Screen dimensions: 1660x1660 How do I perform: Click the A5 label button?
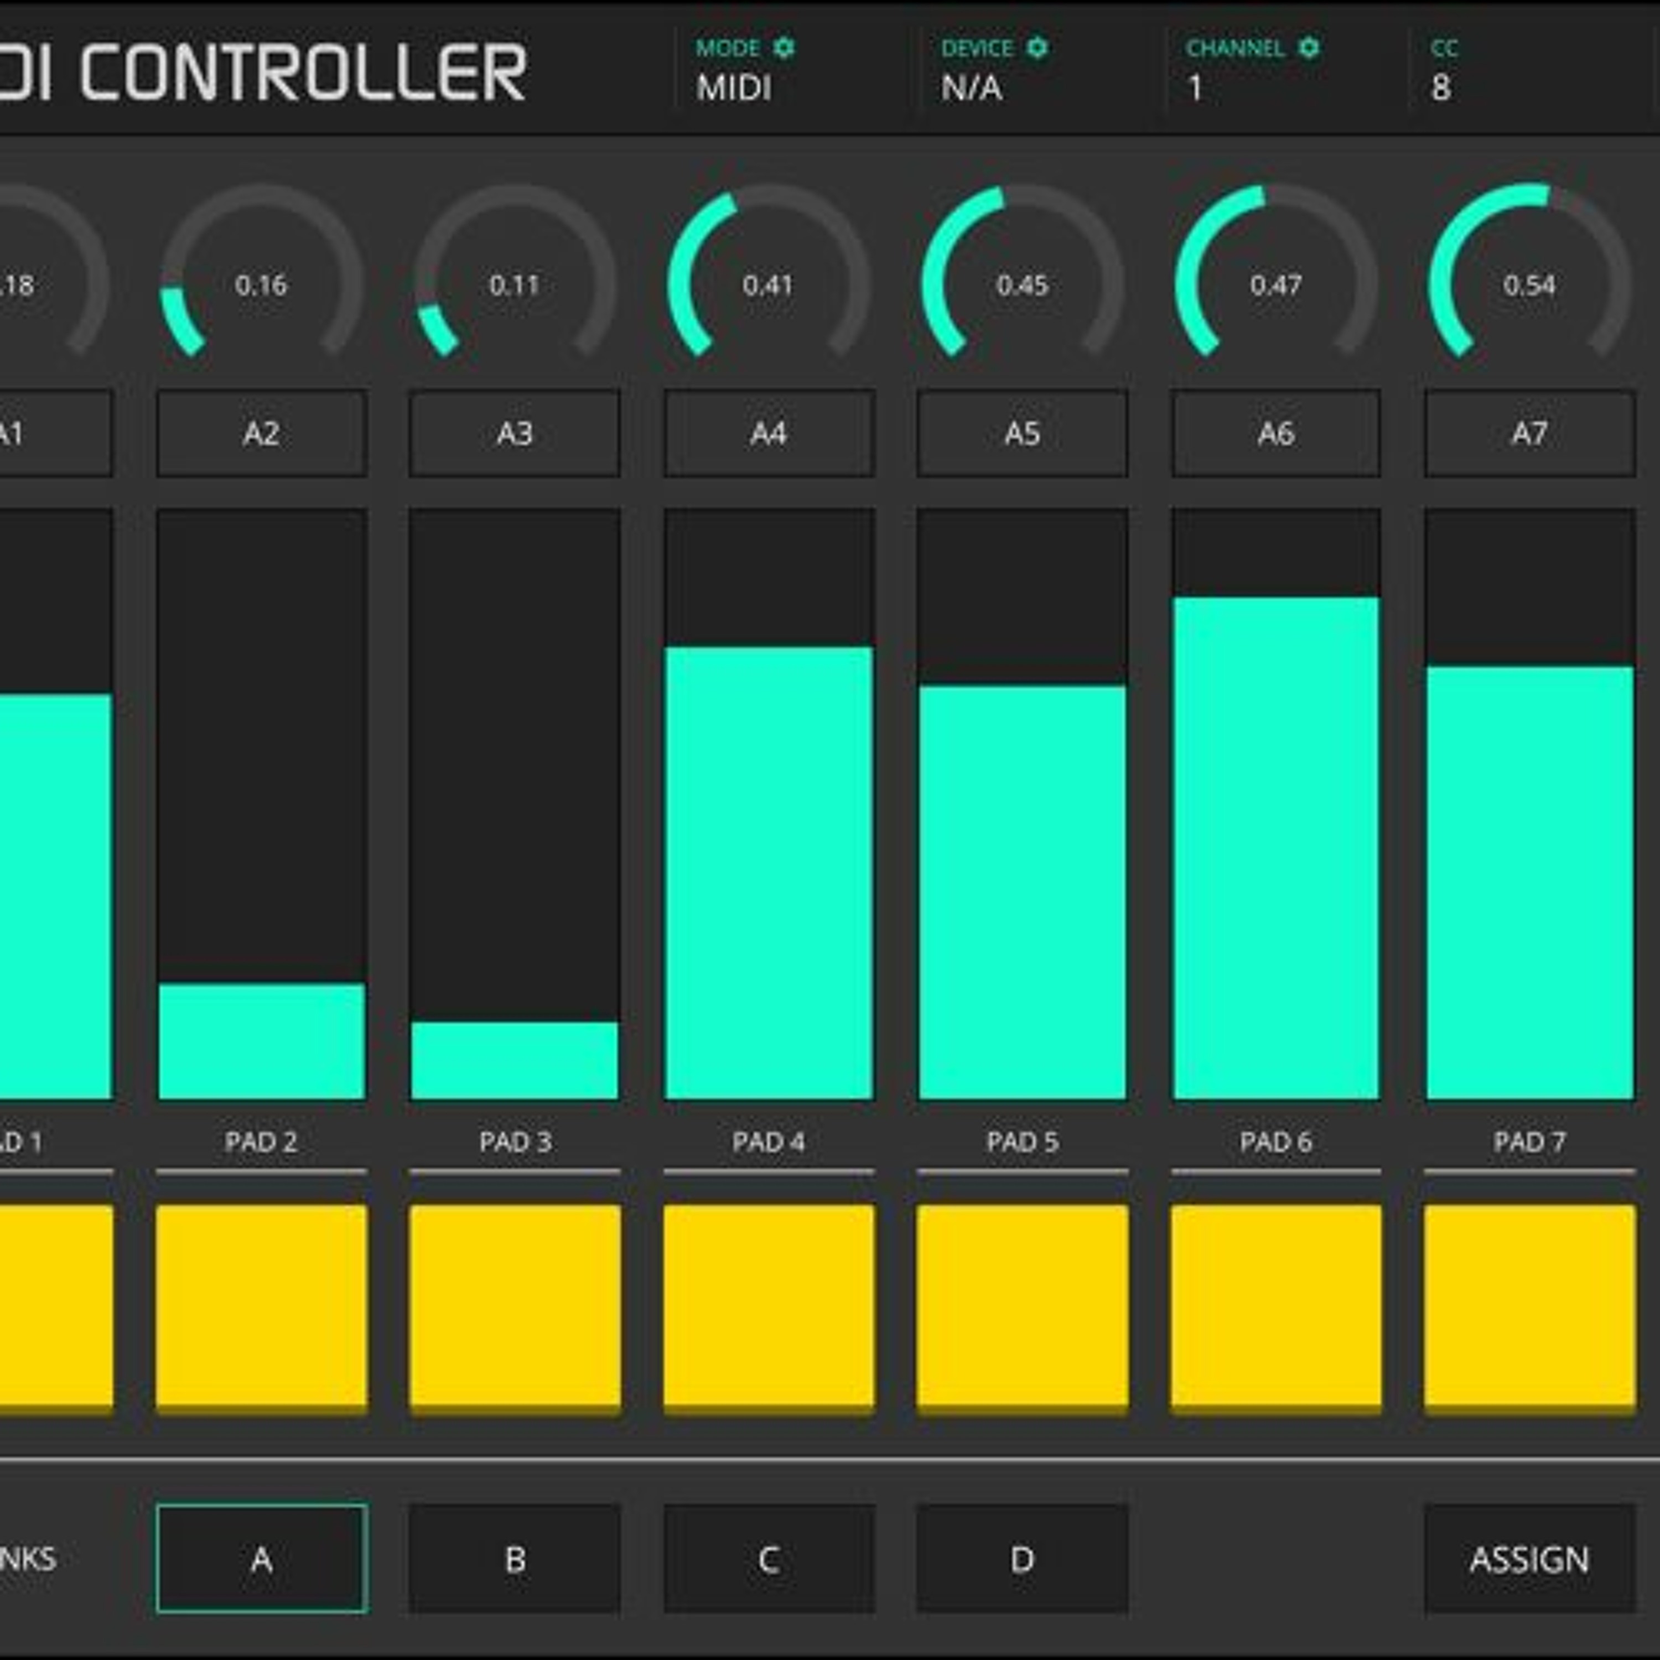click(1023, 433)
